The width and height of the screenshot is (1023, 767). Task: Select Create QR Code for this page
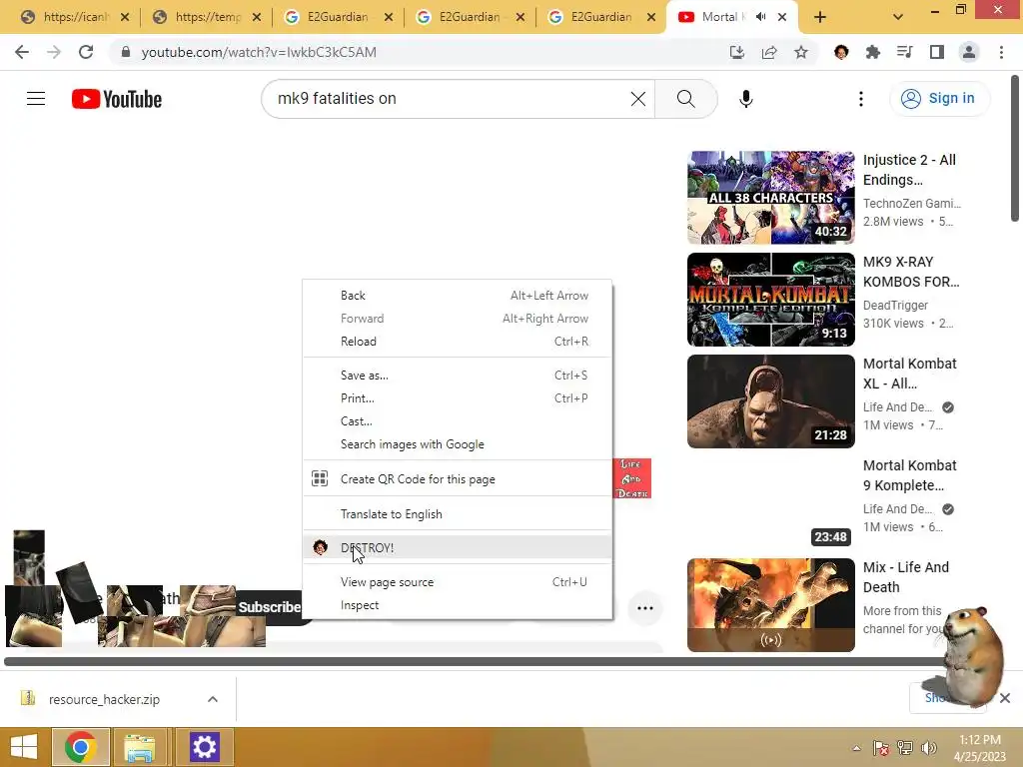click(x=458, y=479)
